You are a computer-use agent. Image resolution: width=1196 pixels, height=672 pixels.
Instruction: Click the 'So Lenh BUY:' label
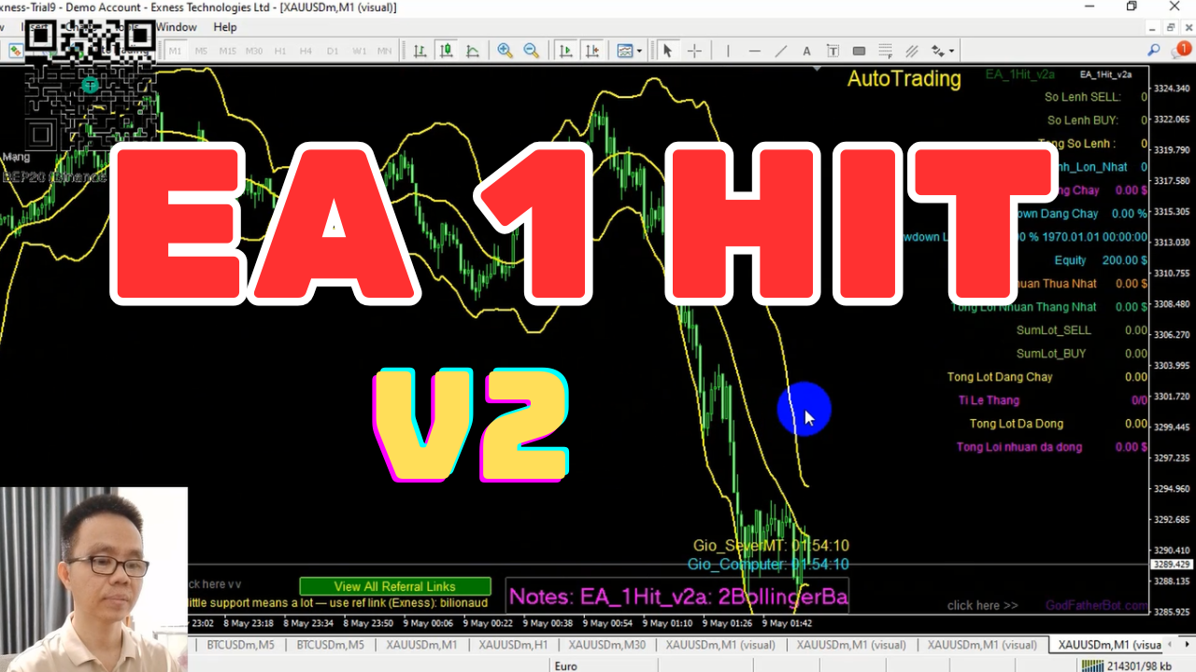click(x=1083, y=120)
